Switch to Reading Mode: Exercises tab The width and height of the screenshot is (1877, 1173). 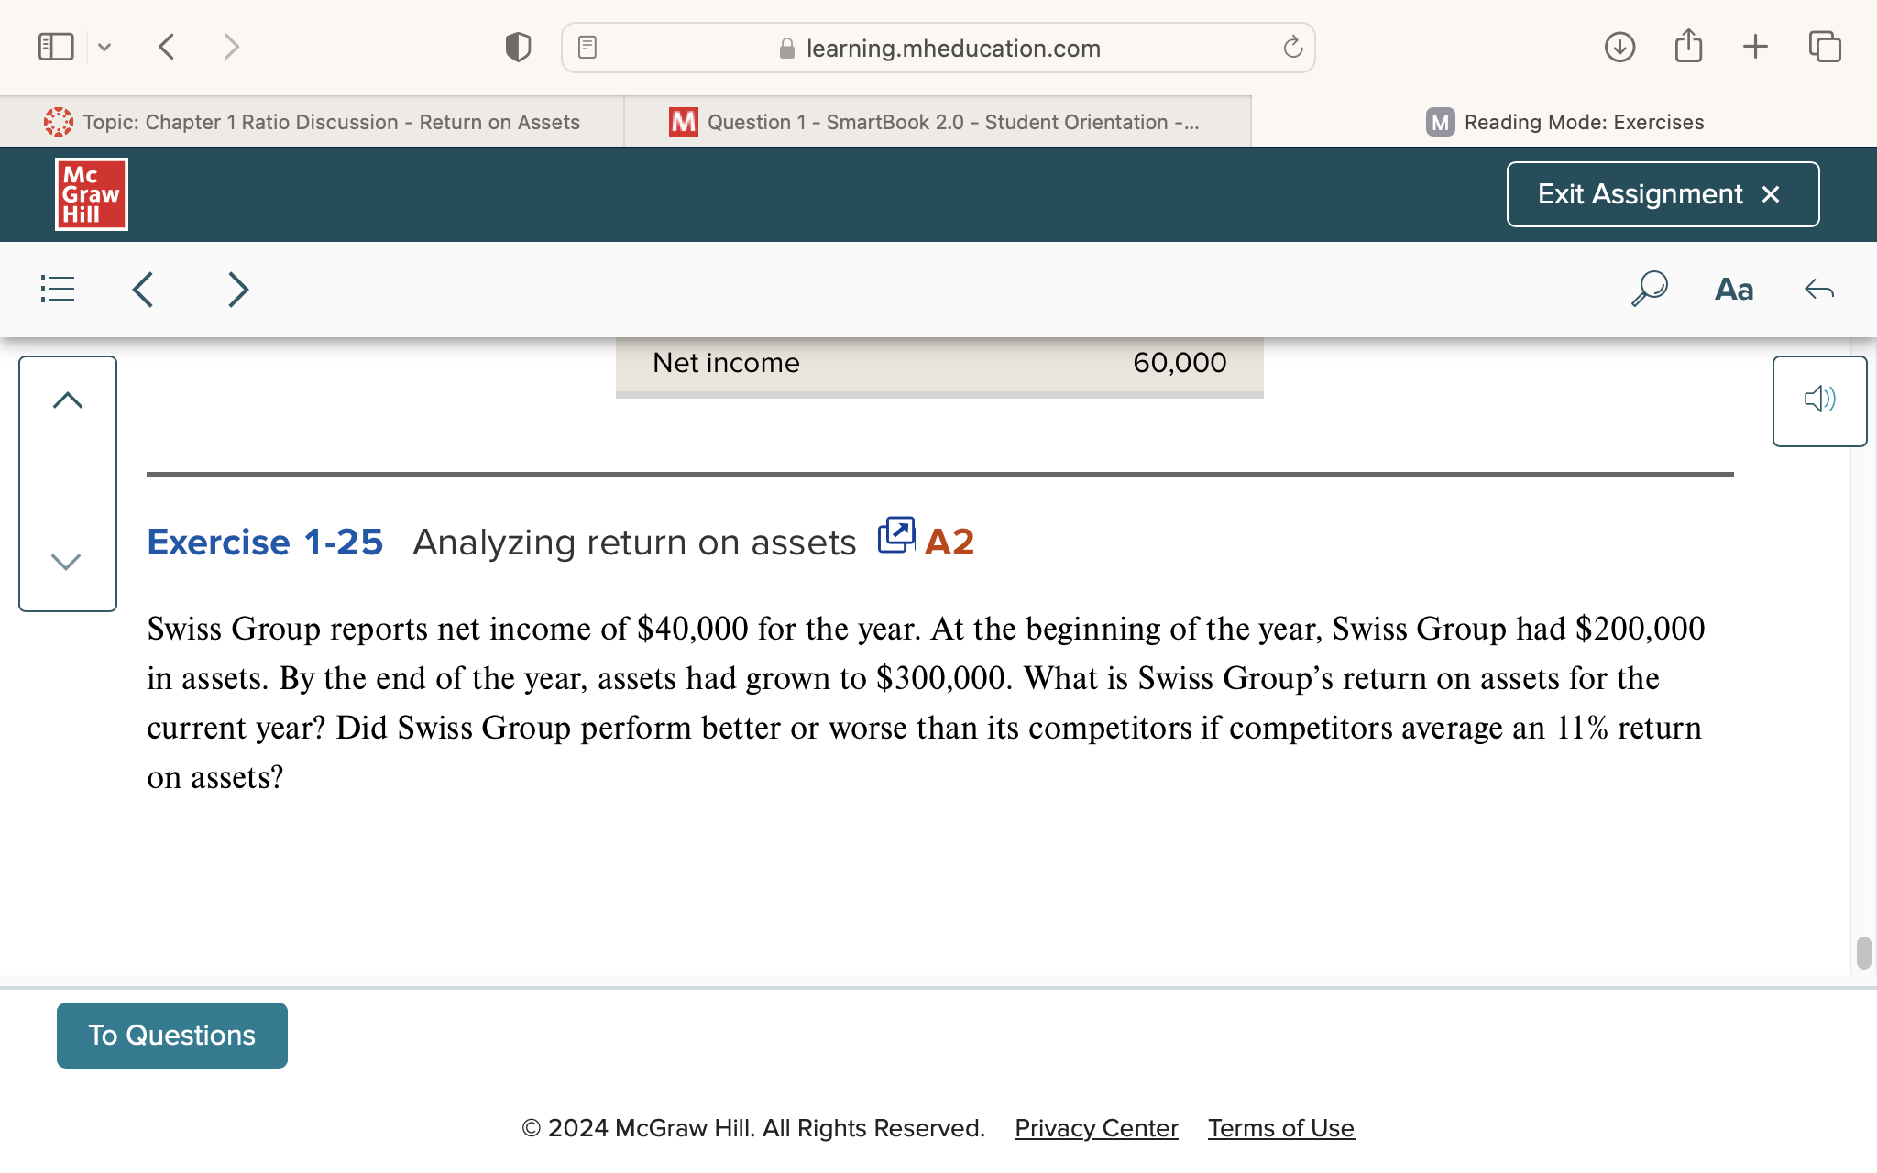(x=1564, y=122)
